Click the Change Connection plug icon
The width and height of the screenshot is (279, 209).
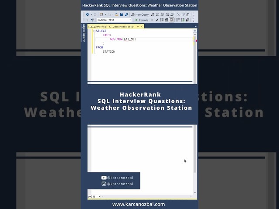click(92, 20)
